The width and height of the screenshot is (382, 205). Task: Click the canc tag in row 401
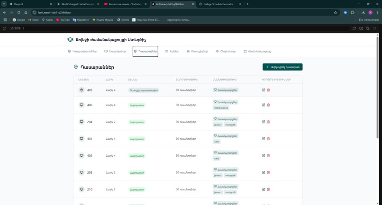(x=217, y=142)
